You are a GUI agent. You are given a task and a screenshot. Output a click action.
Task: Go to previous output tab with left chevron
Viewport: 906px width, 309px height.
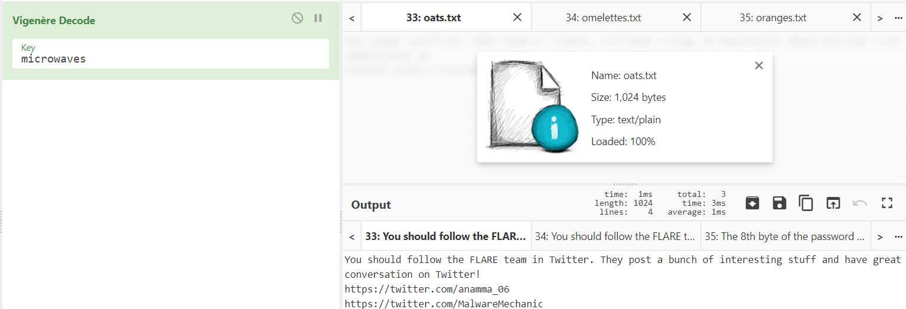(x=351, y=236)
